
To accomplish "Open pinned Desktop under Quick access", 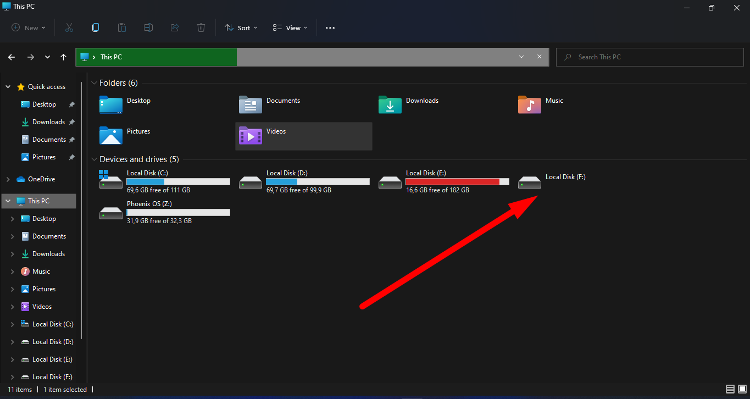I will click(44, 104).
